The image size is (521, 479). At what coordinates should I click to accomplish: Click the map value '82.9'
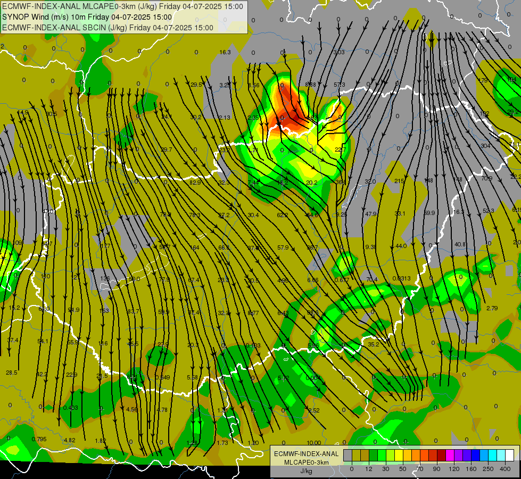pyautogui.click(x=195, y=183)
